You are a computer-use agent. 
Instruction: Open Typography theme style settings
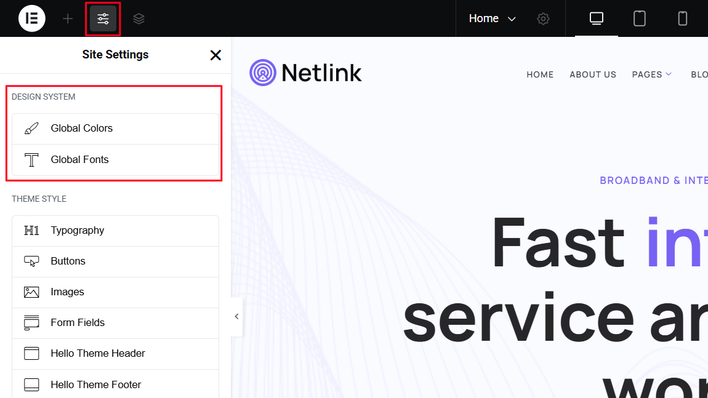pos(115,231)
